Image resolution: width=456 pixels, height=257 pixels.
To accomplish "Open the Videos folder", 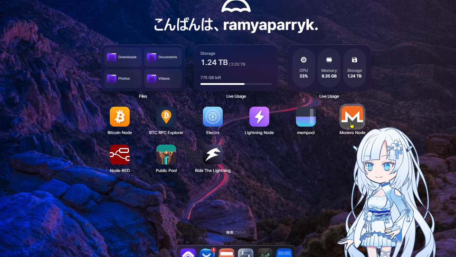I will coord(163,79).
